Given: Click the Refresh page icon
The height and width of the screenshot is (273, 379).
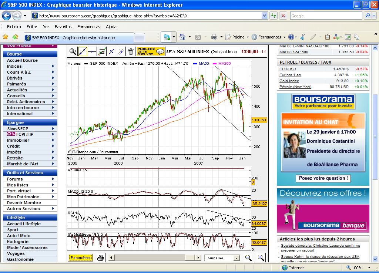Looking at the screenshot, I should pyautogui.click(x=274, y=16).
